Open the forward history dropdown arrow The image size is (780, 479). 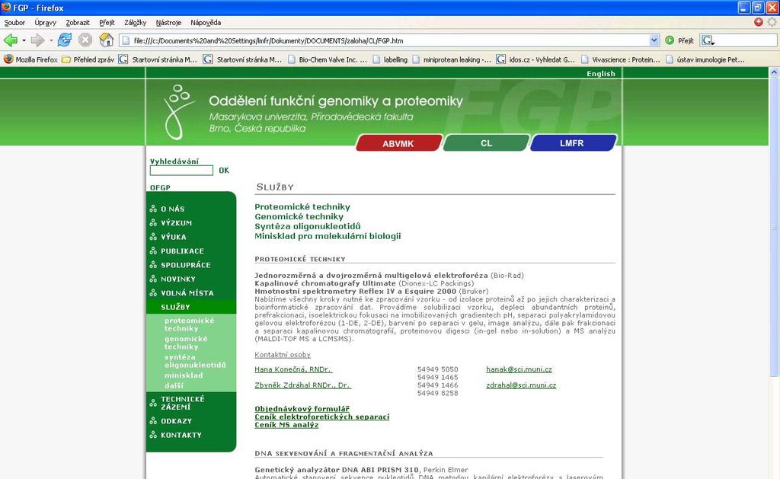[51, 40]
